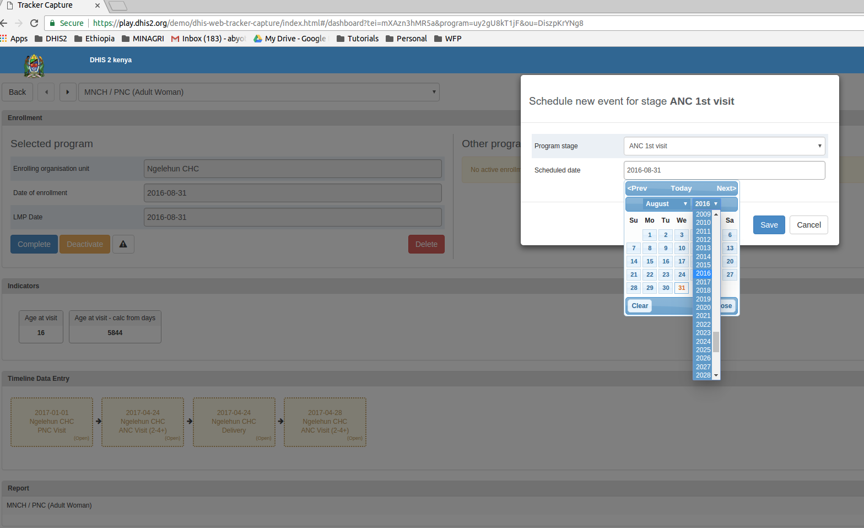Choose 2012 in the year list
The image size is (864, 528).
tap(703, 240)
